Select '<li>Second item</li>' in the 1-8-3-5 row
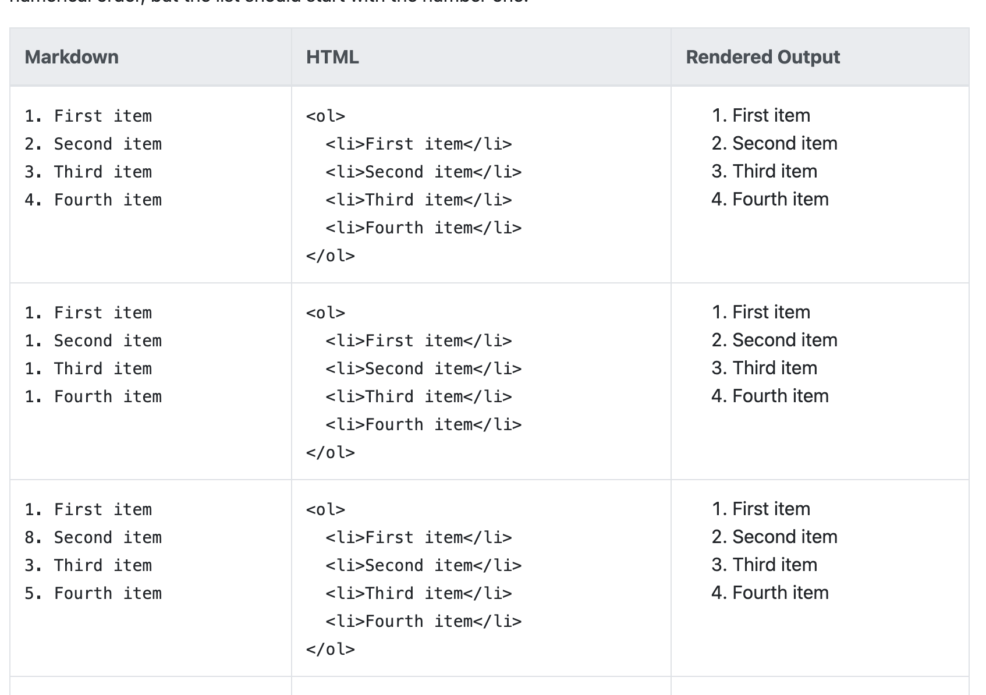The height and width of the screenshot is (695, 986). coord(424,565)
